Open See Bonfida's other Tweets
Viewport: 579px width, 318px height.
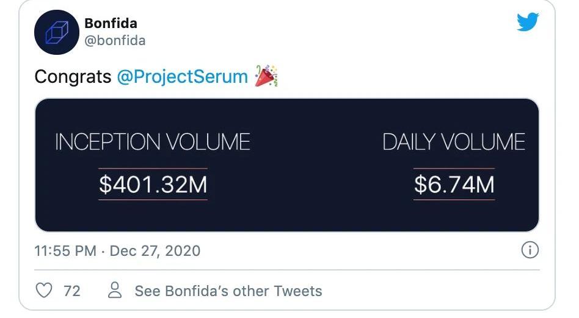[x=228, y=291]
